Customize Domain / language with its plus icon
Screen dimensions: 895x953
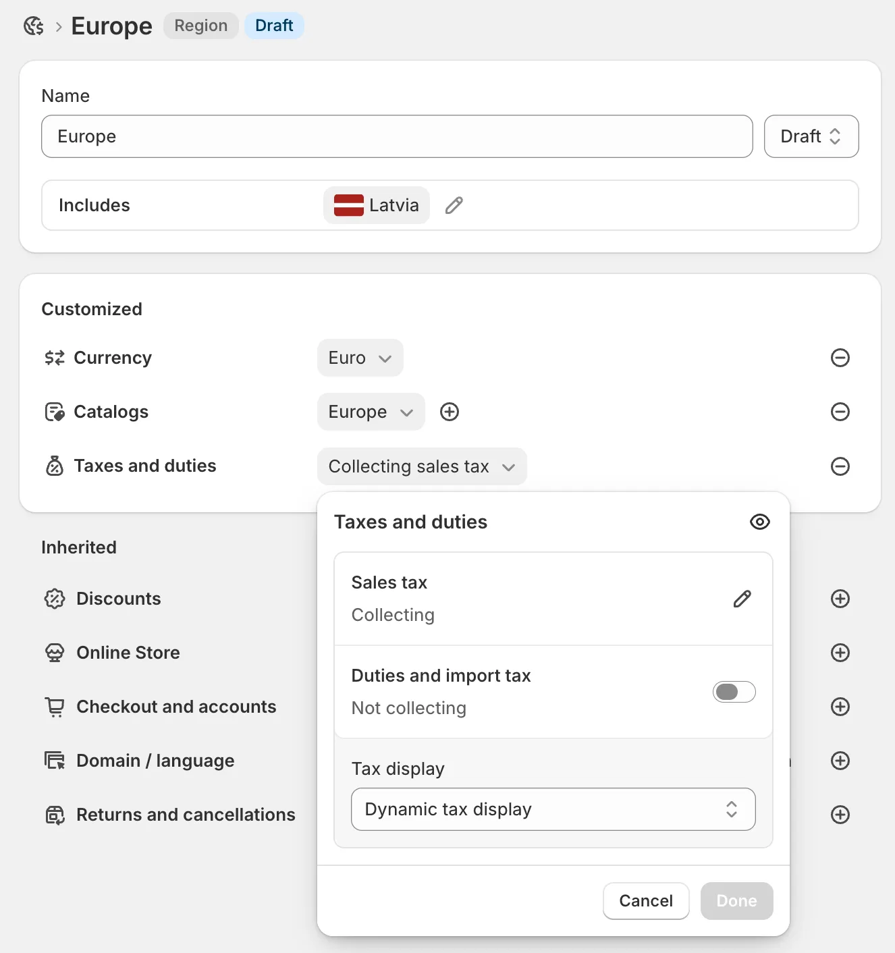840,761
